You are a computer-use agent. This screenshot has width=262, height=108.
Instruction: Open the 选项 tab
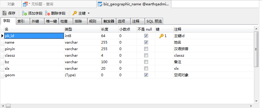pos(123,21)
